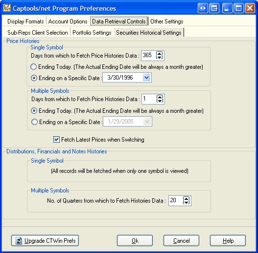Viewport: 258px width, 253px height.
Task: Select Single Symbol Ending on a Specific Date
Action: click(34, 78)
